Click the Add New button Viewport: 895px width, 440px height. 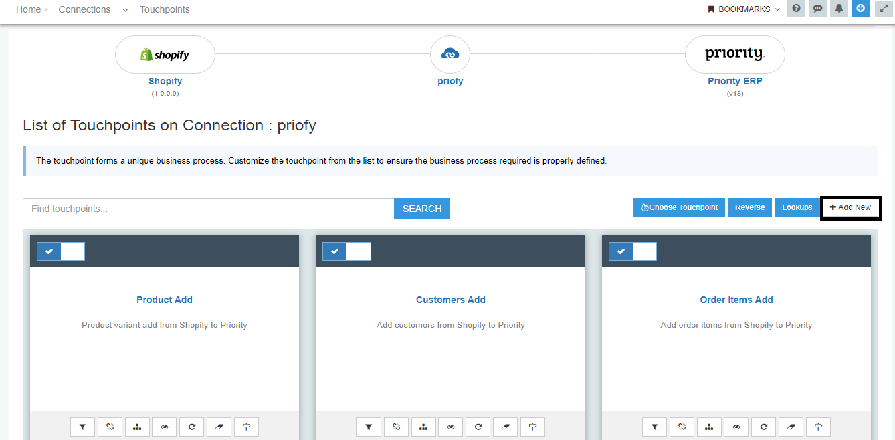(851, 207)
